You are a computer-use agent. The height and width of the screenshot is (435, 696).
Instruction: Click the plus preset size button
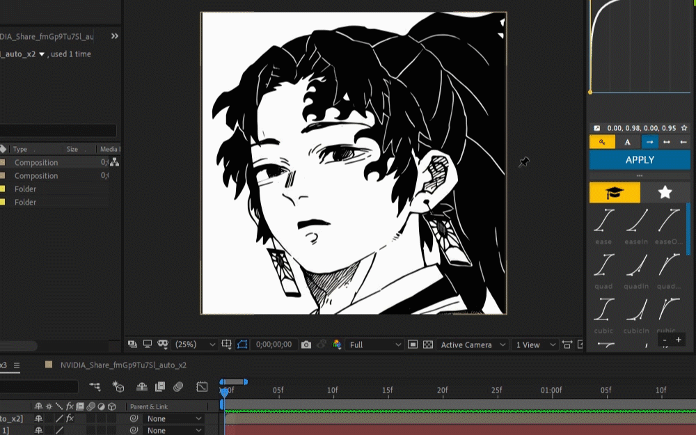tap(679, 340)
